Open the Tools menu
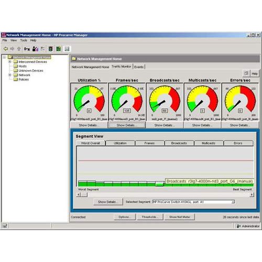 (24, 40)
